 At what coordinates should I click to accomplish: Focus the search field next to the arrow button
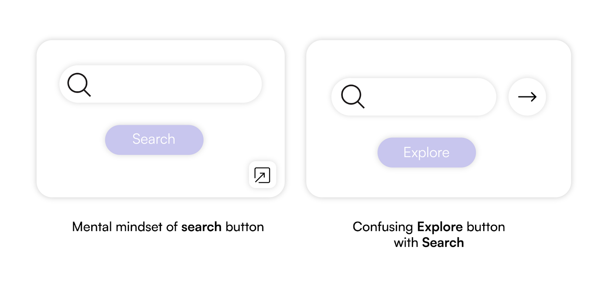414,97
